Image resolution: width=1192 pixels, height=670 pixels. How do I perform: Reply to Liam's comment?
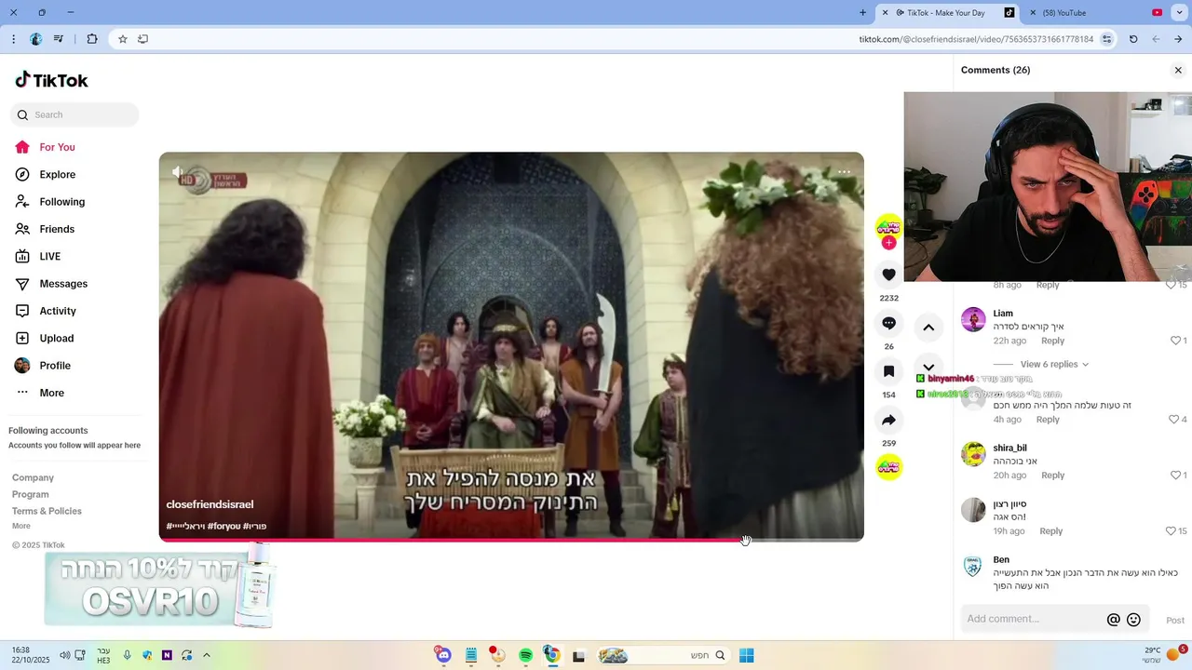coord(1052,341)
